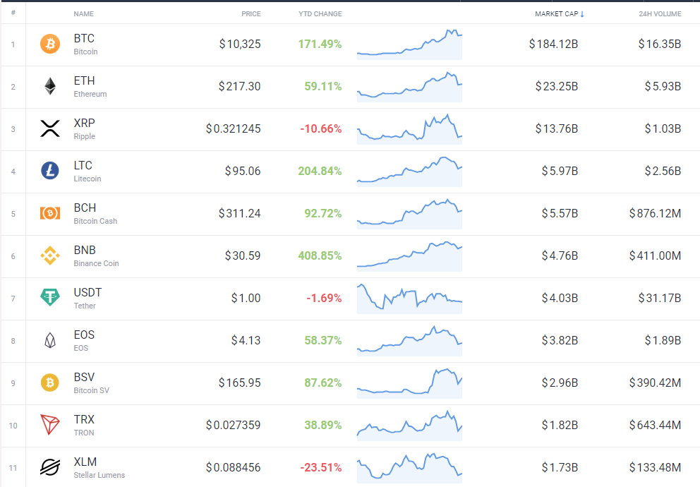This screenshot has height=487, width=700.
Task: Select the Binance Coin yellow logo
Action: tap(50, 255)
